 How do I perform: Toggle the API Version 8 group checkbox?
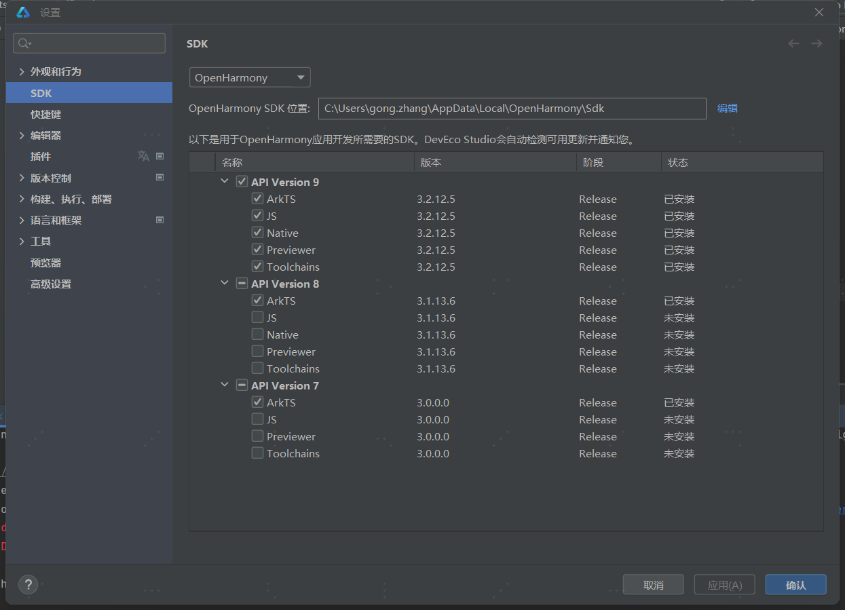242,284
